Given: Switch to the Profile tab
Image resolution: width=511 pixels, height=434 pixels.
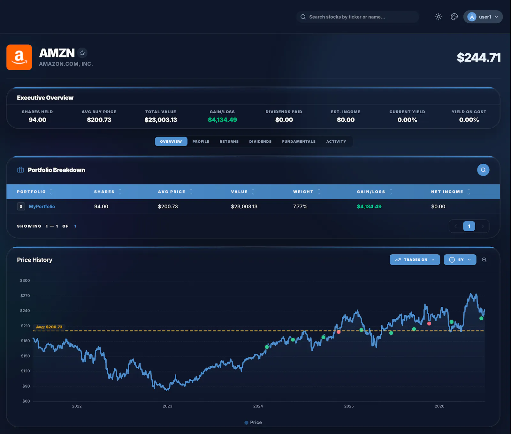Looking at the screenshot, I should coord(201,141).
